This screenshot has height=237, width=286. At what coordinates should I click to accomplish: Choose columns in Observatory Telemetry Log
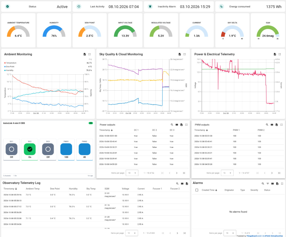182,184
